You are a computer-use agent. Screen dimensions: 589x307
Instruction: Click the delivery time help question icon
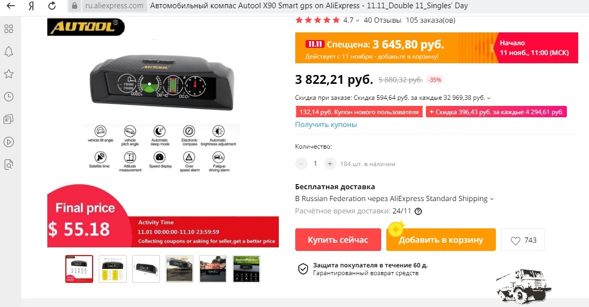(x=418, y=211)
